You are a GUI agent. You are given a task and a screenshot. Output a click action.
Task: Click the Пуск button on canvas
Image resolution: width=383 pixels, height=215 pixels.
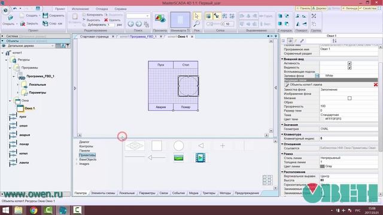(x=161, y=65)
